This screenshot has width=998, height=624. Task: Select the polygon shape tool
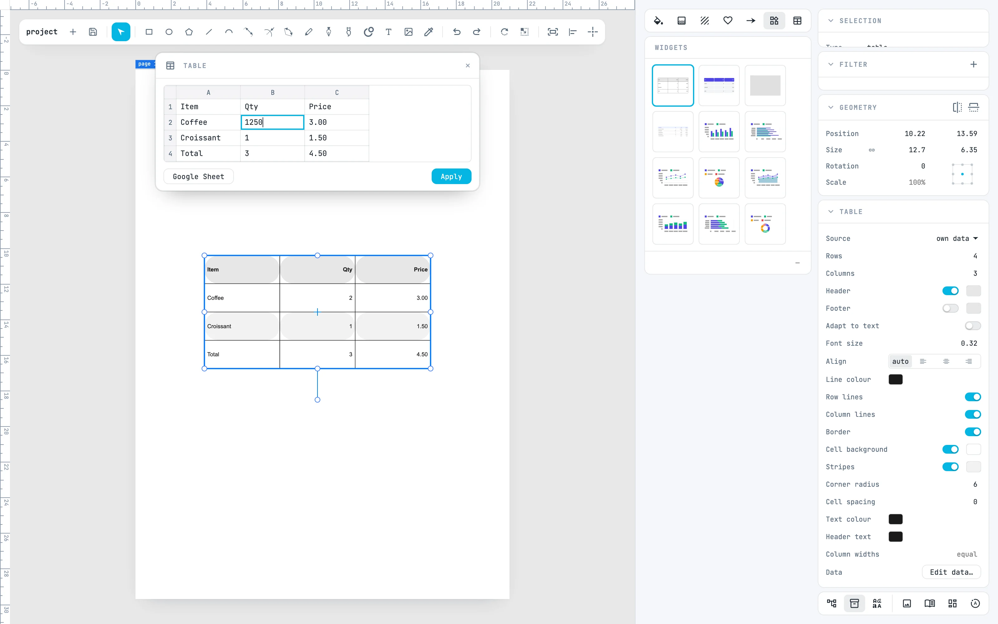point(189,32)
